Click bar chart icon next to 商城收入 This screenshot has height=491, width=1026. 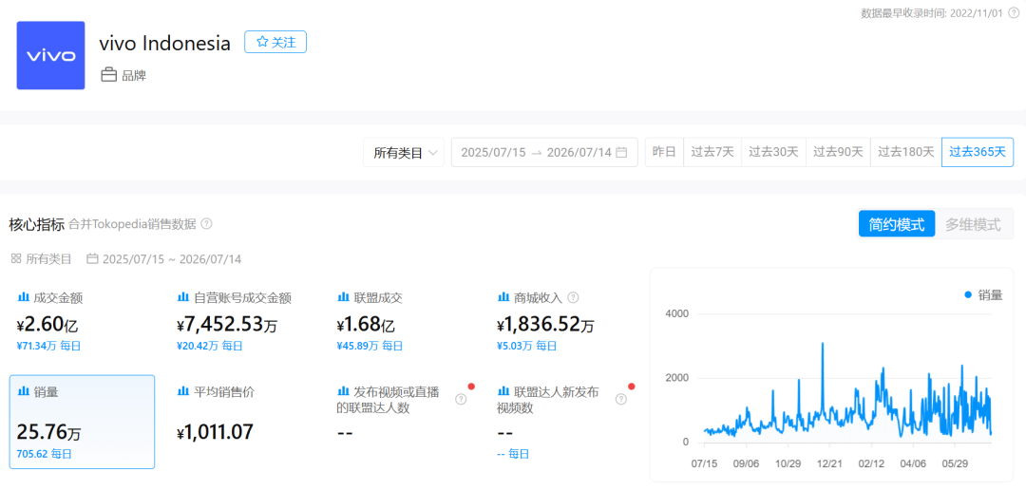503,298
